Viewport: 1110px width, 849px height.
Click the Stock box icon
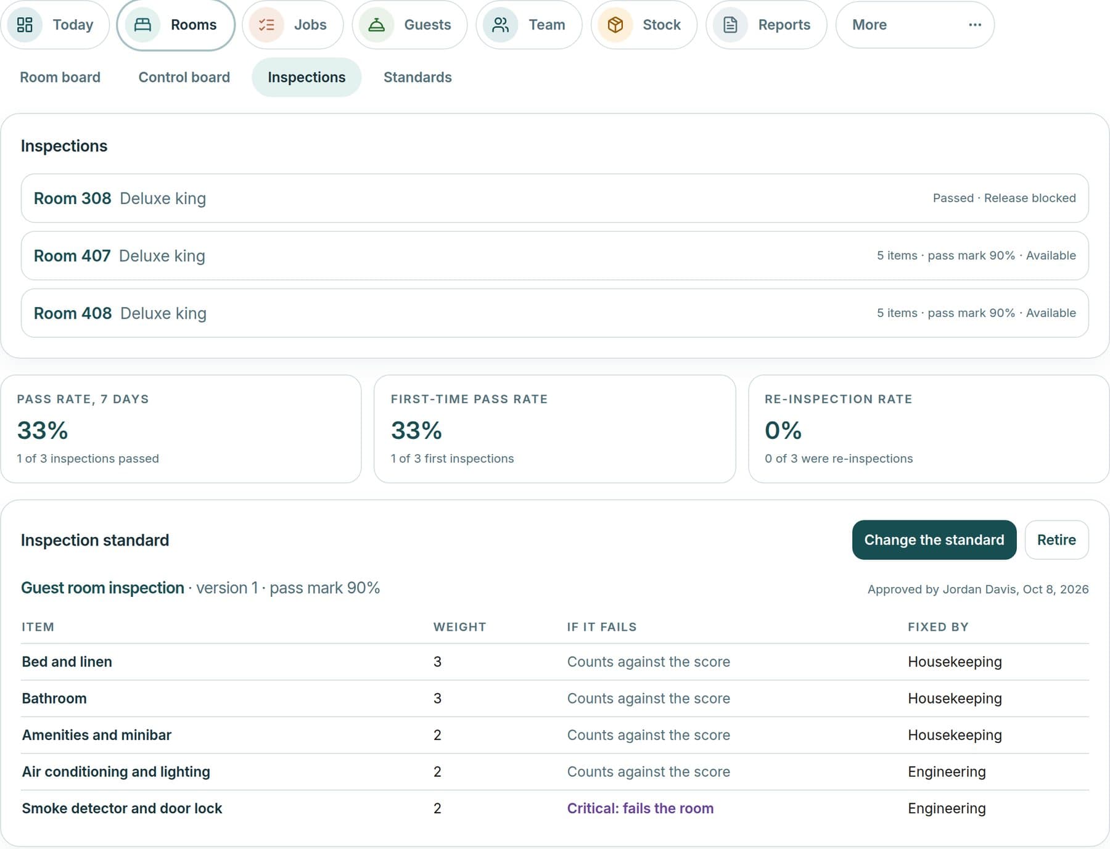[615, 25]
